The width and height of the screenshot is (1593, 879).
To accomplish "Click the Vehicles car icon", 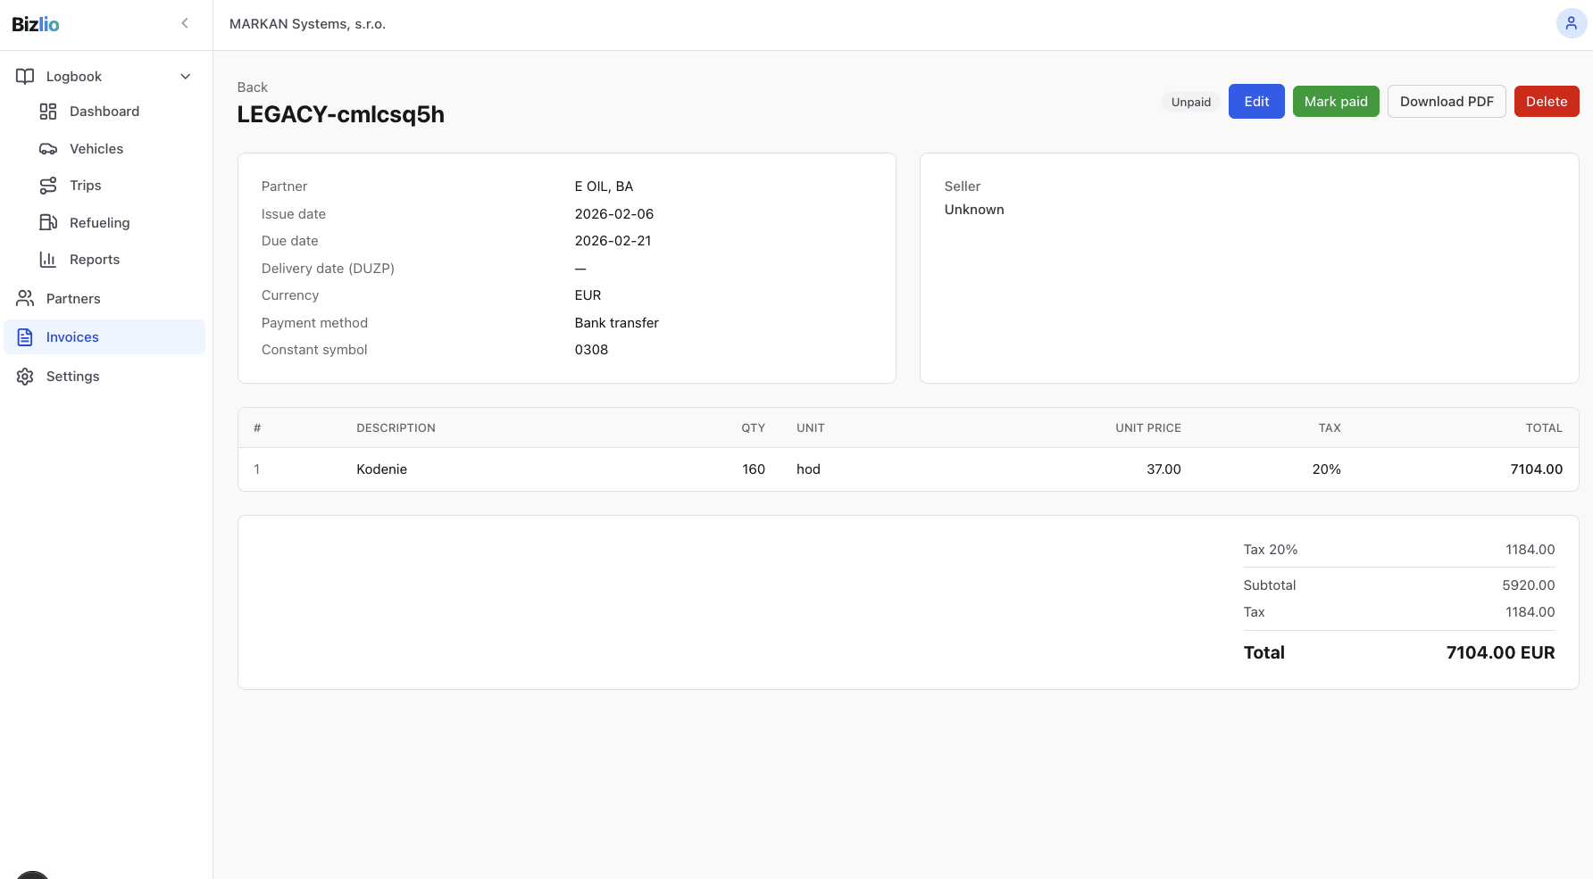I will tap(48, 149).
